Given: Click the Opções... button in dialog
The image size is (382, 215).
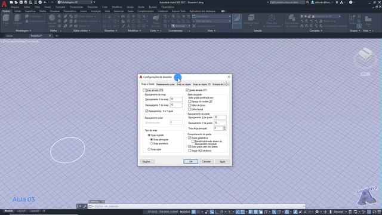Looking at the screenshot, I should click(x=147, y=162).
